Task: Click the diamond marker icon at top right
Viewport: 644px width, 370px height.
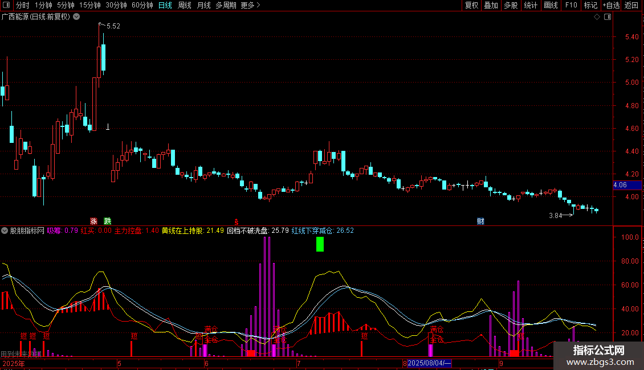Action: pyautogui.click(x=597, y=17)
